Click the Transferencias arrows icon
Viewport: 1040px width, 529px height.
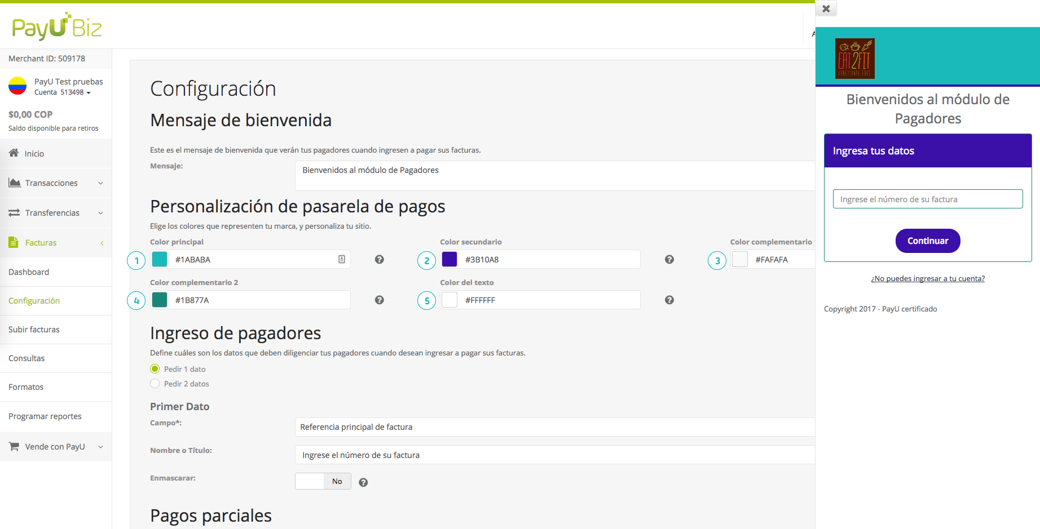(x=14, y=212)
